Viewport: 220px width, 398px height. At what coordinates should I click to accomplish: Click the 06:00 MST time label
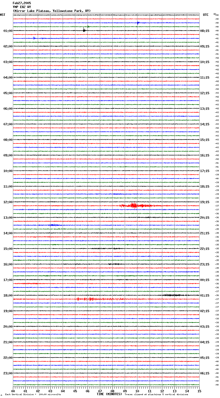[x=8, y=109]
